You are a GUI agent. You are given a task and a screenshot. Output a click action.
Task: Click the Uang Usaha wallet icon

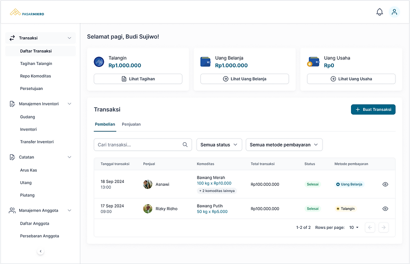313,62
